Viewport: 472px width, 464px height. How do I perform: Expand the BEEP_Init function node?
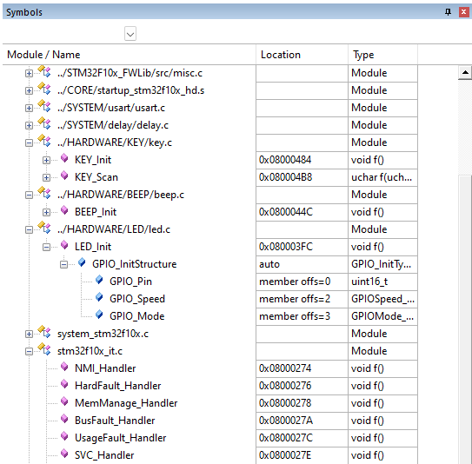click(46, 212)
